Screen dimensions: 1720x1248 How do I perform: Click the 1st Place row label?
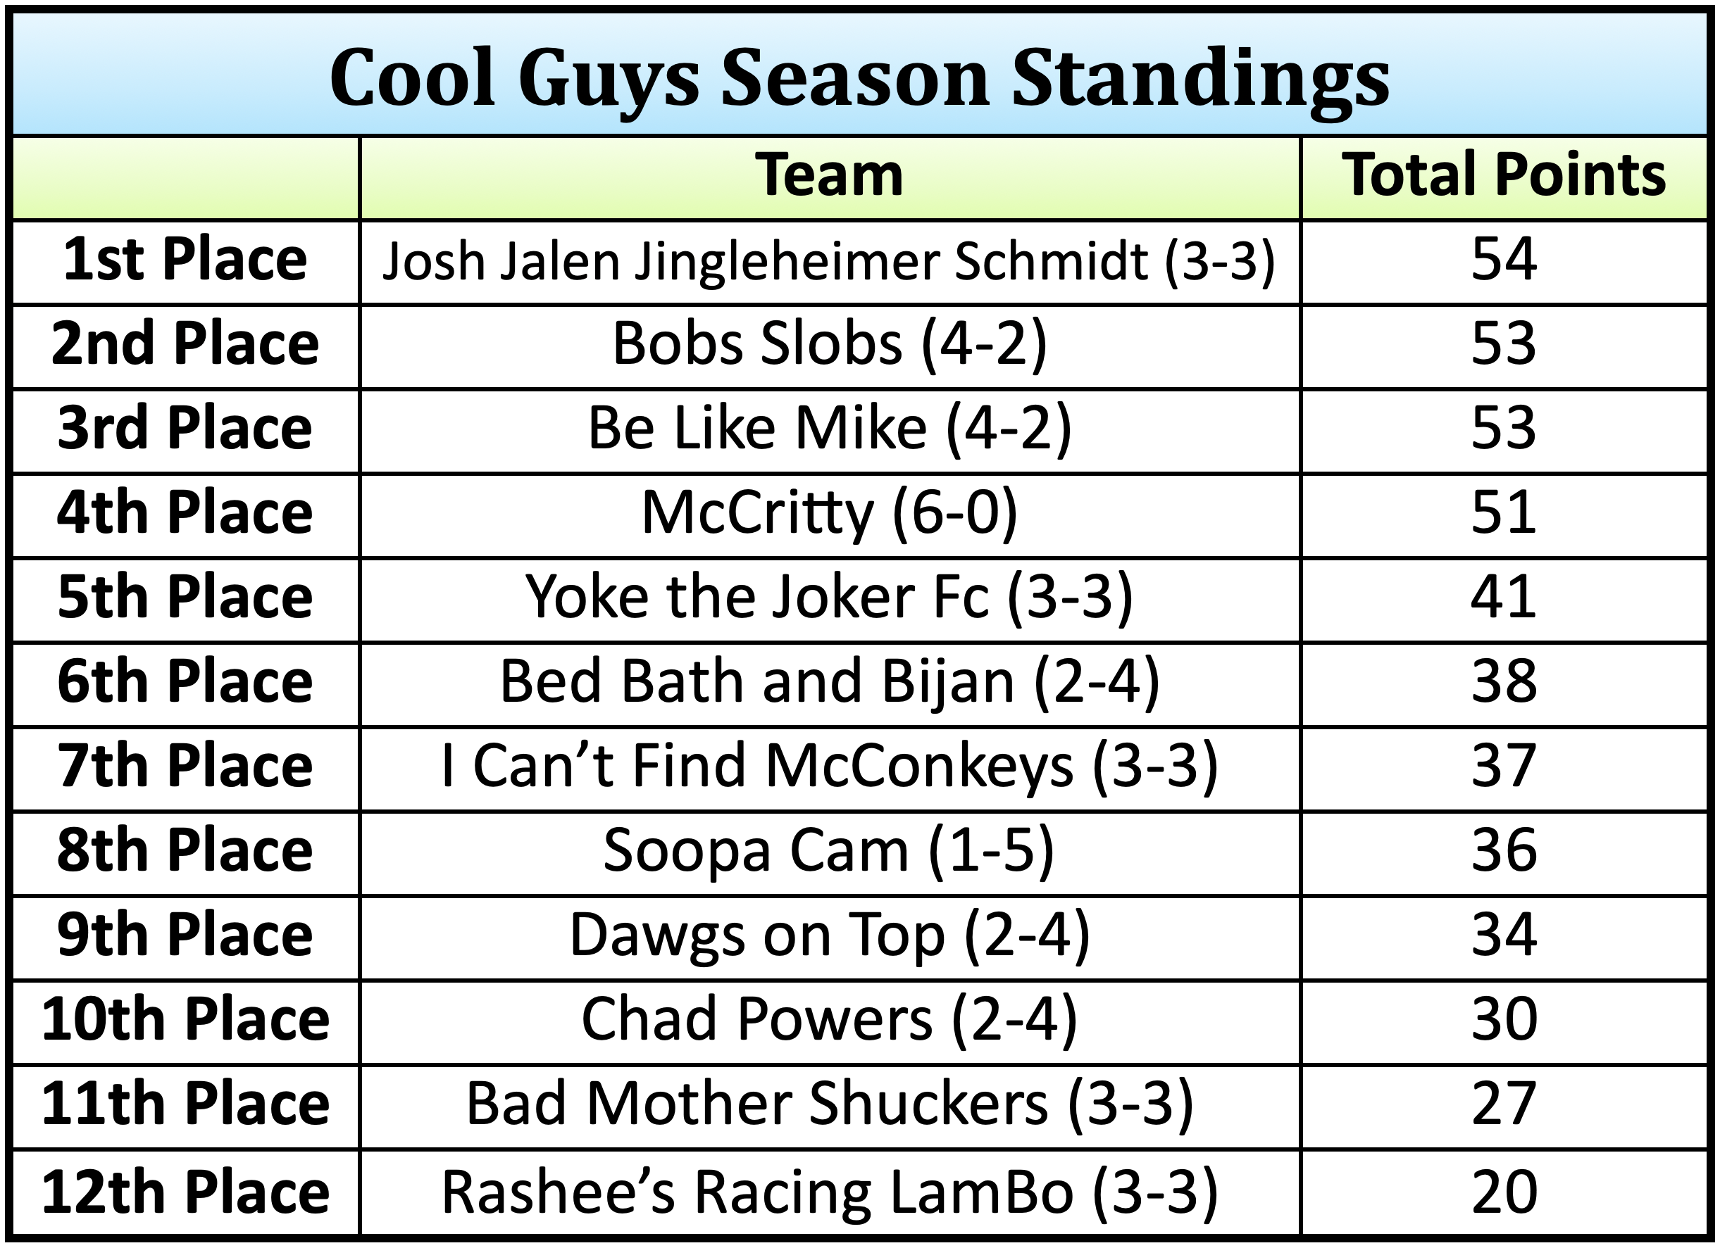click(x=185, y=260)
